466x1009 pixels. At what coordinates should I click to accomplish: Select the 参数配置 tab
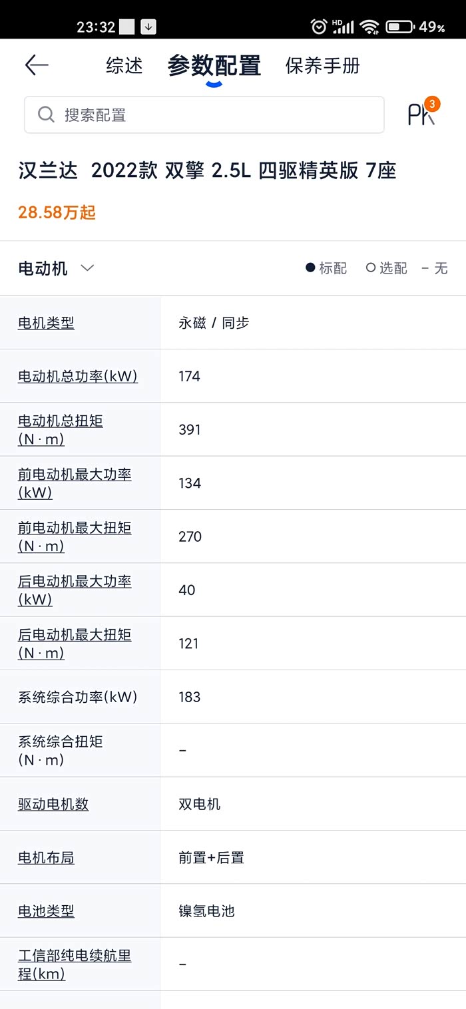(214, 65)
